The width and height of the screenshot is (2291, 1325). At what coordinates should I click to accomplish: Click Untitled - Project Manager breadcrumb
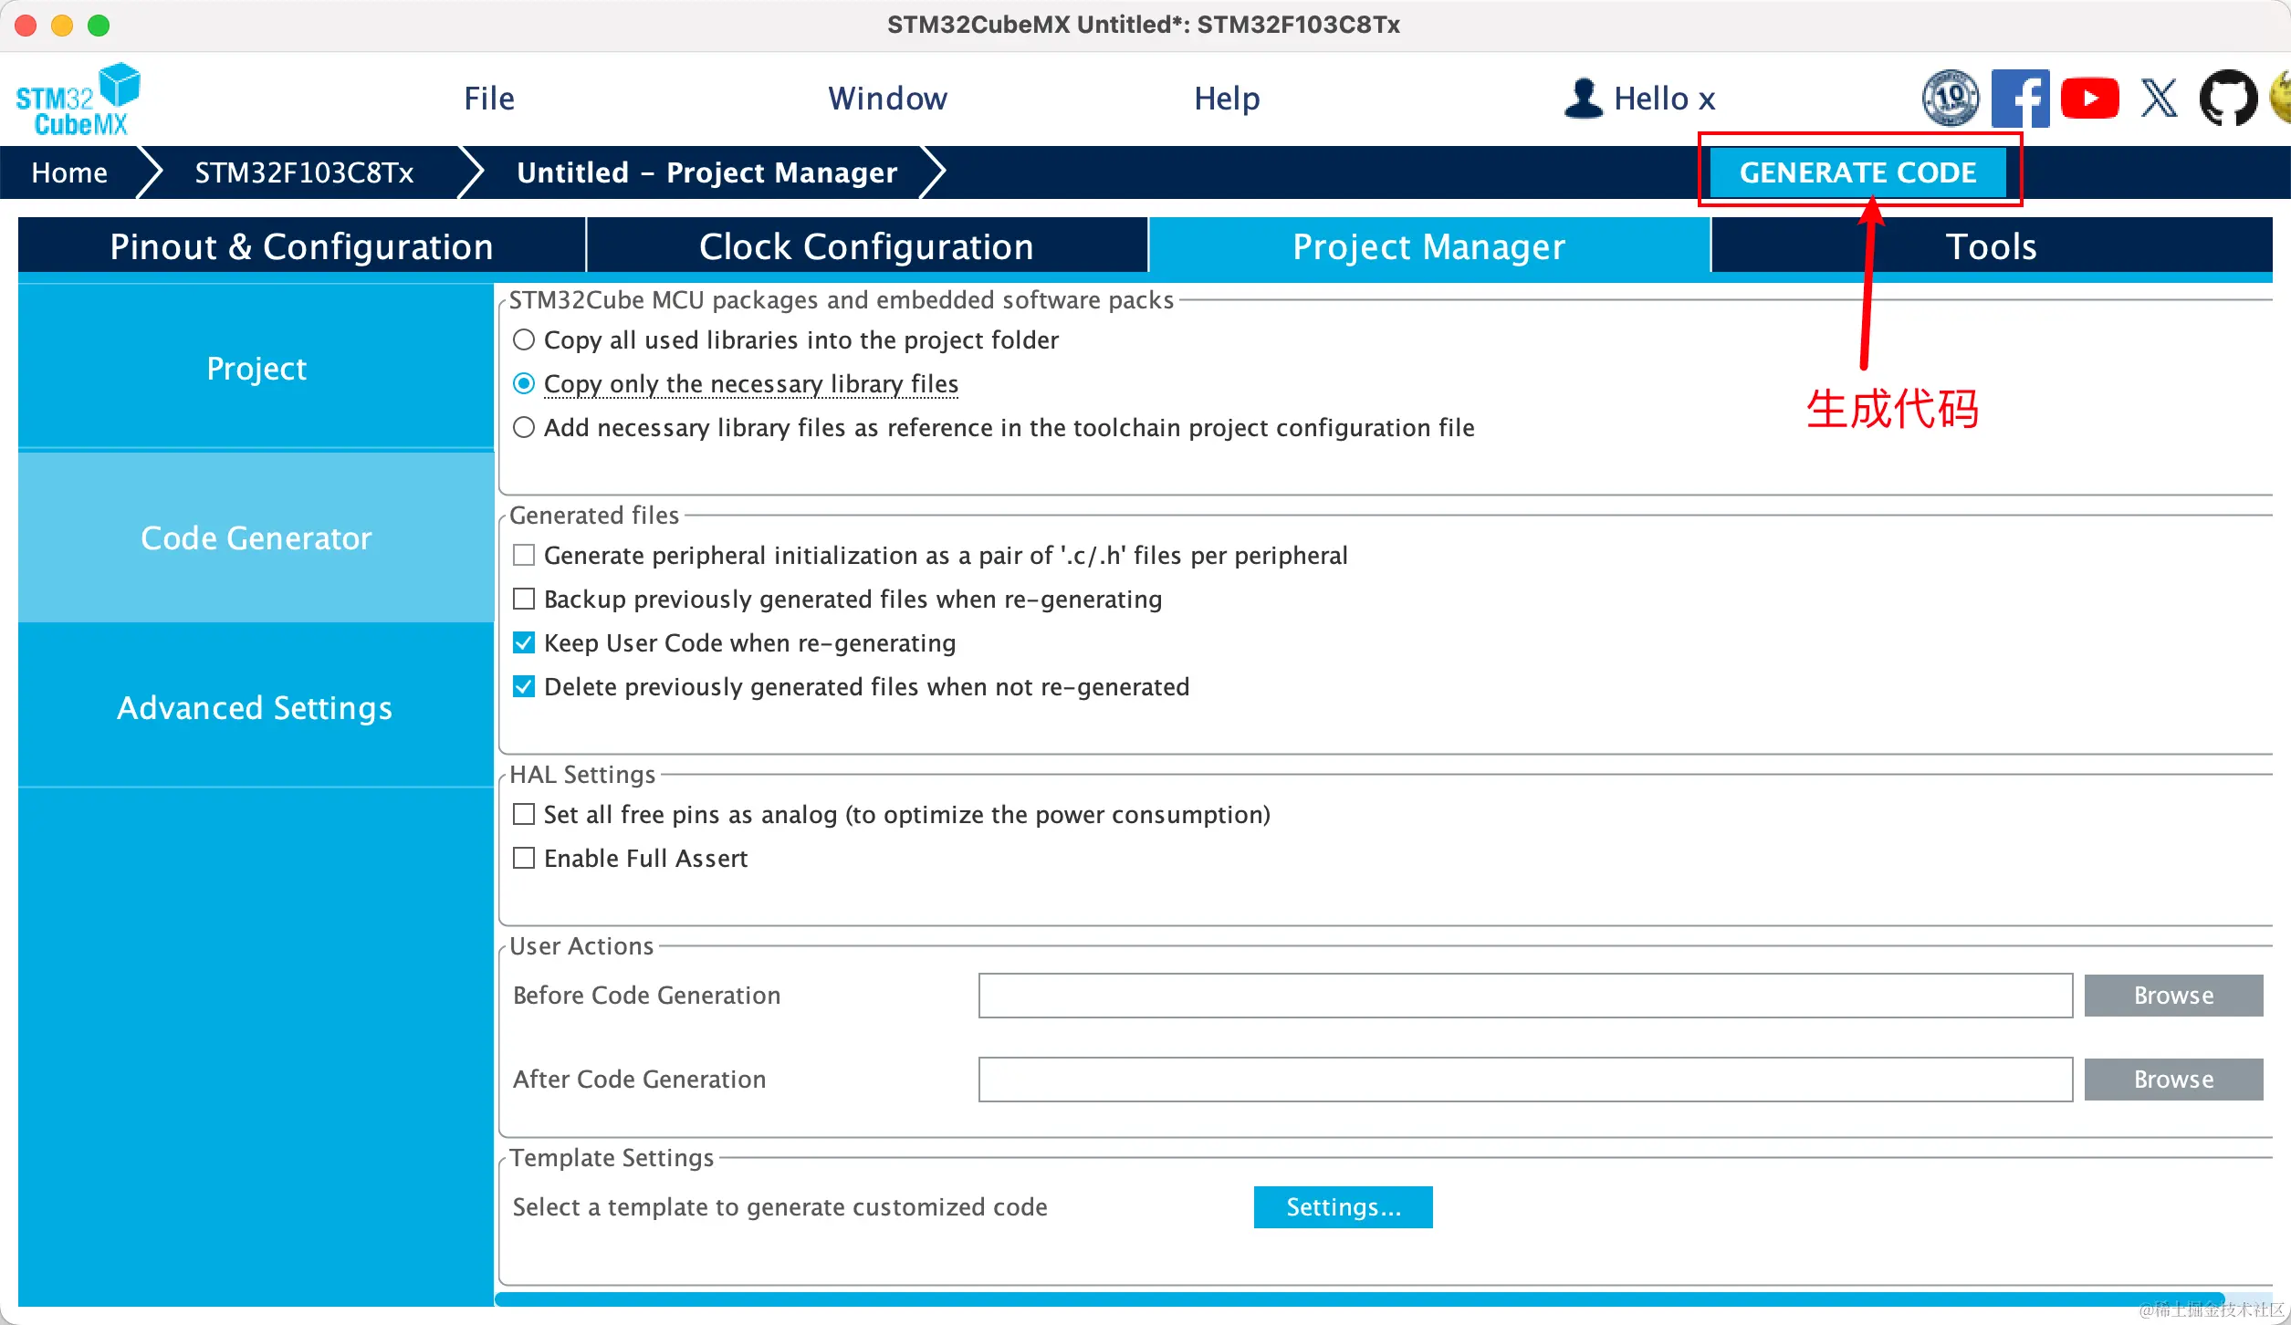[706, 172]
